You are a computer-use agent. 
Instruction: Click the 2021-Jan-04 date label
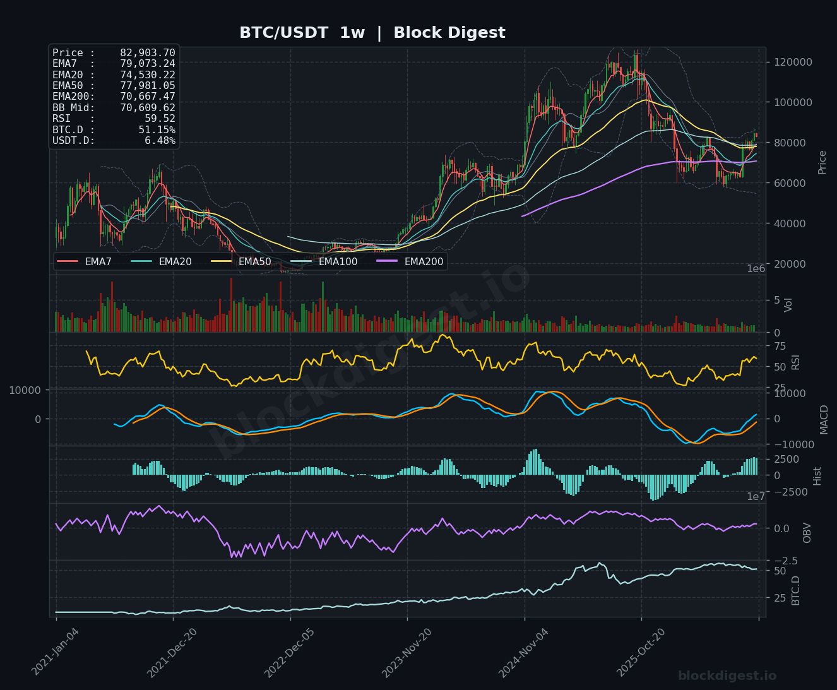[x=57, y=651]
